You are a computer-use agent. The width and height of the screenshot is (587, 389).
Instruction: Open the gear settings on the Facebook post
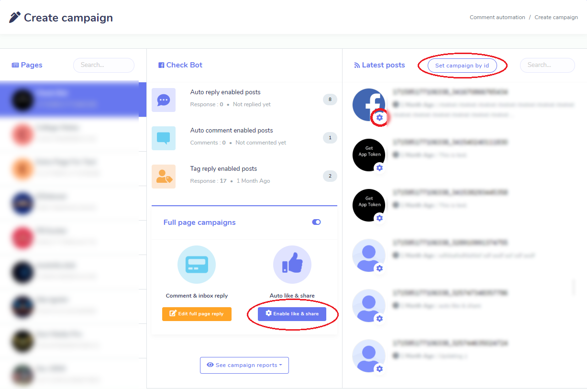pos(379,117)
